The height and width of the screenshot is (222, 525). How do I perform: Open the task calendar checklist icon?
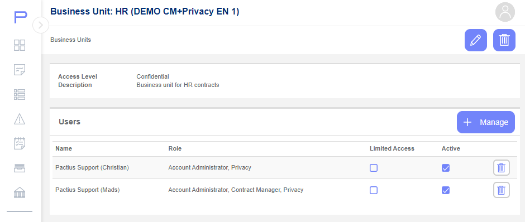pyautogui.click(x=20, y=143)
